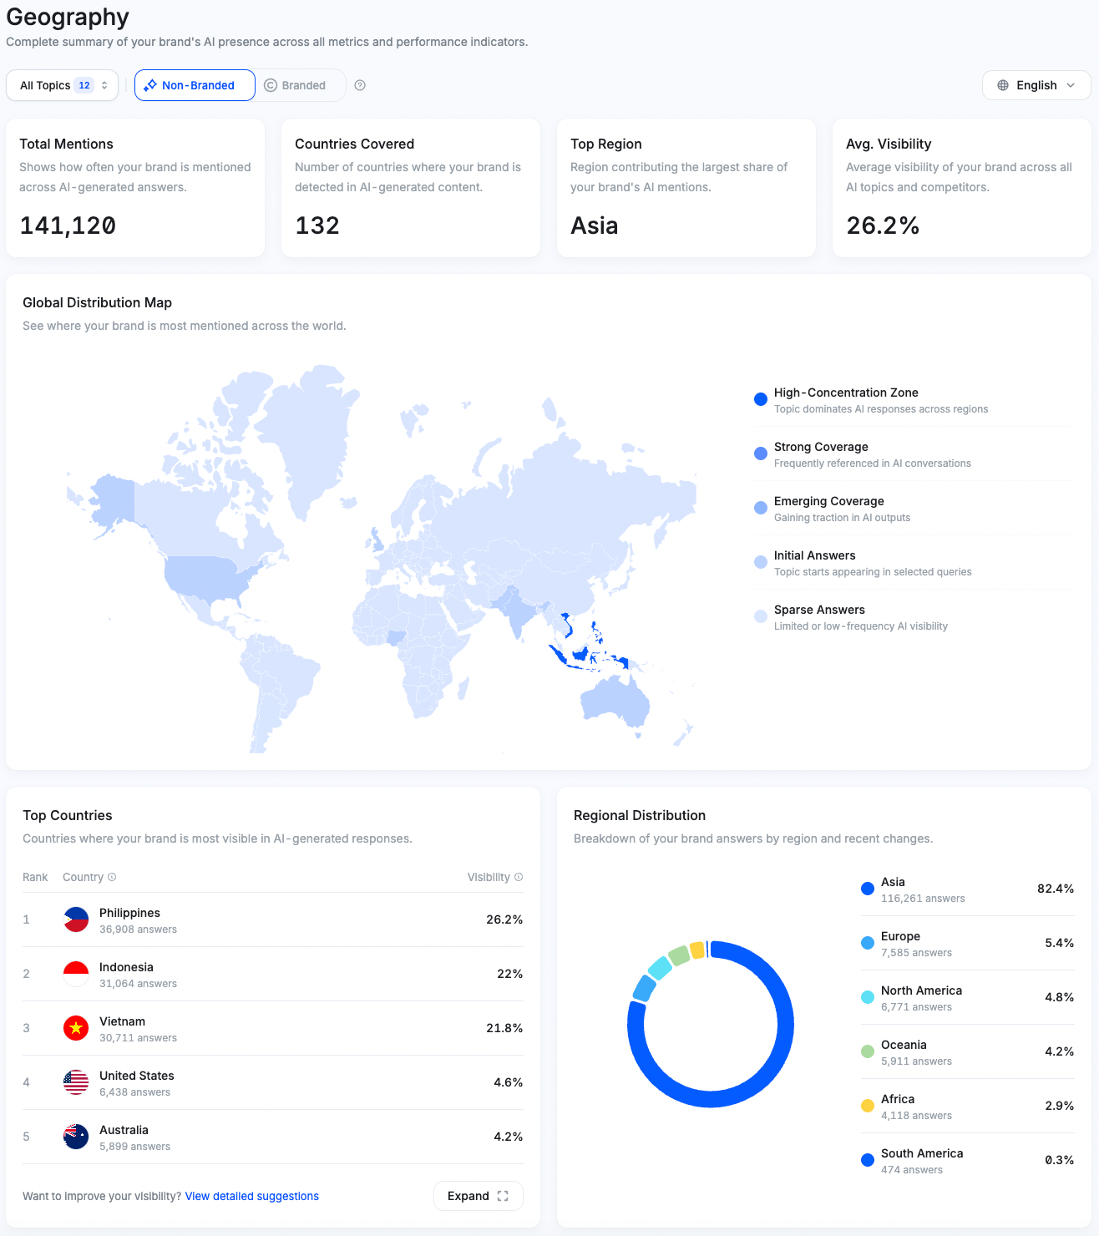Click the Indonesia flag icon

(75, 974)
